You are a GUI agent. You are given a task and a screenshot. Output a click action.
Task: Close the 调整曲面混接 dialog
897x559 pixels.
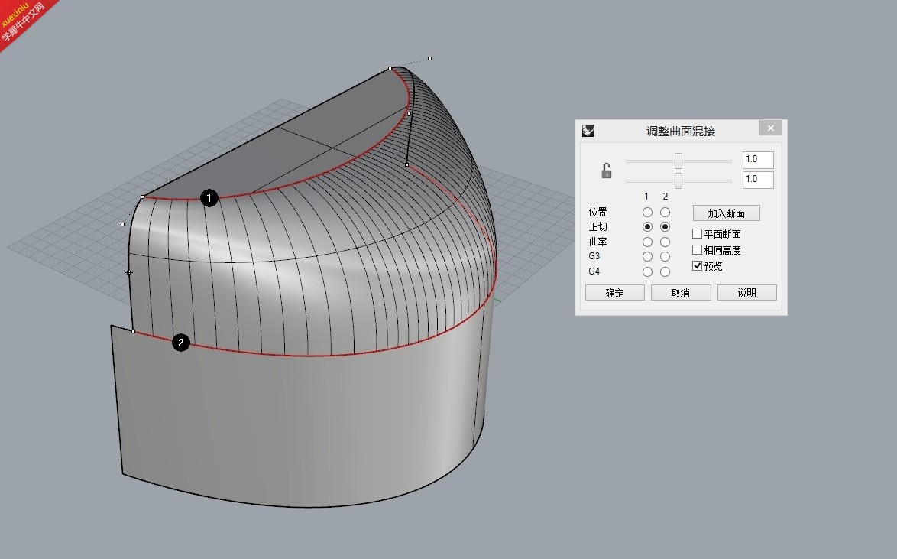coord(771,128)
